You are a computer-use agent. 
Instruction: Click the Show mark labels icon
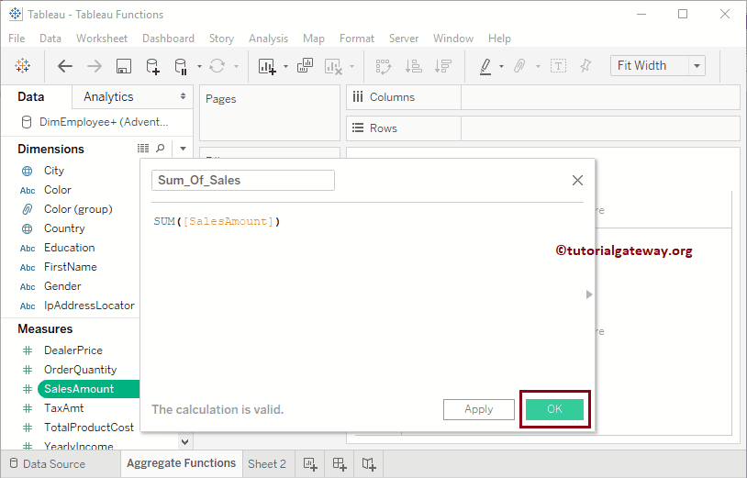(558, 66)
